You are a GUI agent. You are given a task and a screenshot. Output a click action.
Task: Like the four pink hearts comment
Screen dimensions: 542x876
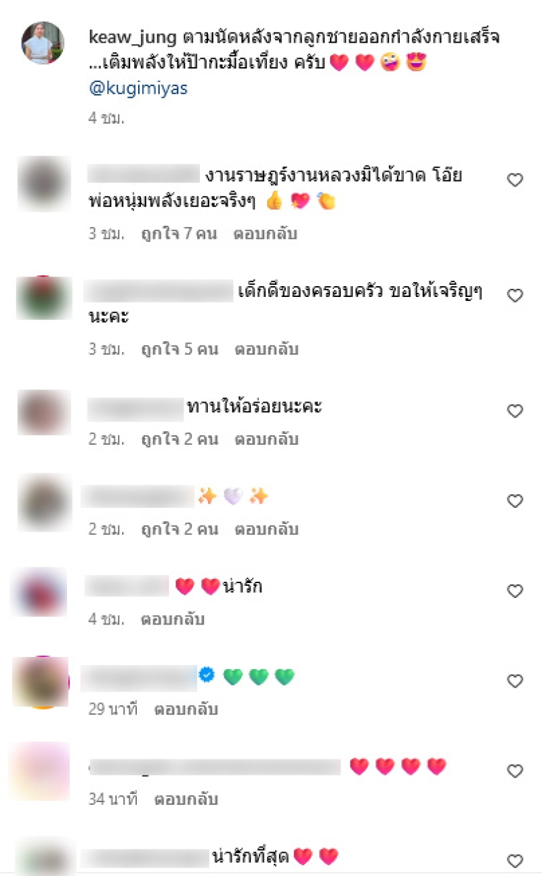point(516,771)
